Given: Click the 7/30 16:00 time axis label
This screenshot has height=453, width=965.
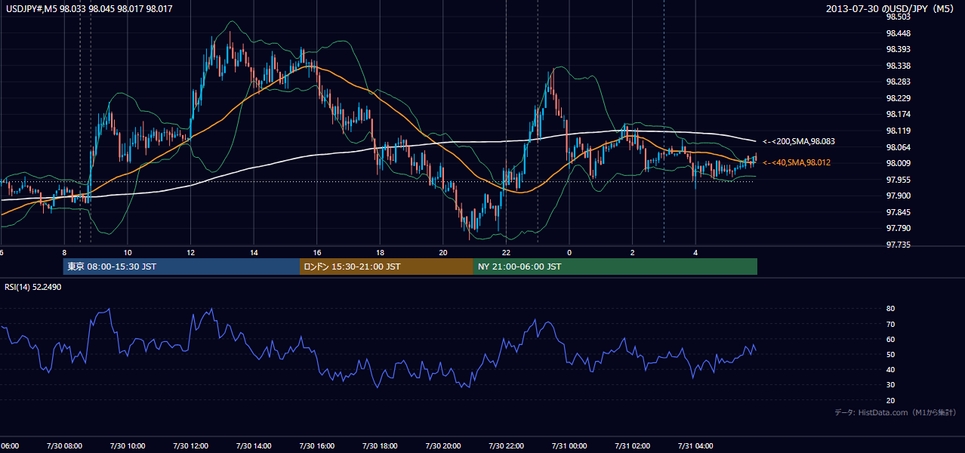Looking at the screenshot, I should tap(316, 445).
